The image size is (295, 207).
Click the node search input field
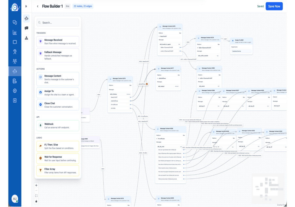point(58,23)
